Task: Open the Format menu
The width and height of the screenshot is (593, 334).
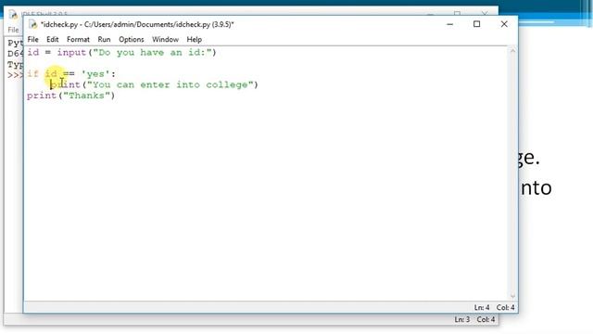Action: (x=78, y=39)
